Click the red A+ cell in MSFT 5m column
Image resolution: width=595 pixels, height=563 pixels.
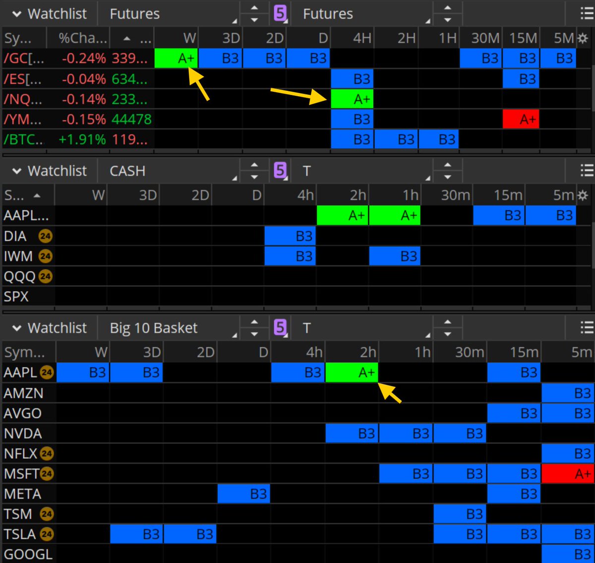click(x=568, y=474)
